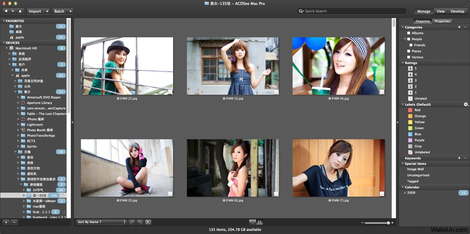
Task: Add a new keyword with plus
Action: tap(459, 158)
